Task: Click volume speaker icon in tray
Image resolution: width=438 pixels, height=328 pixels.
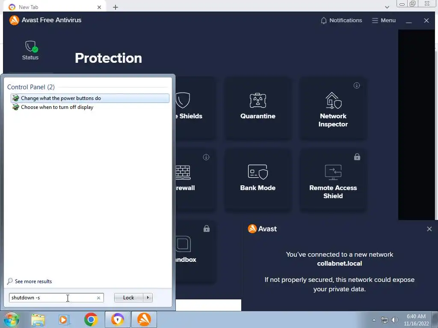Action: click(395, 320)
